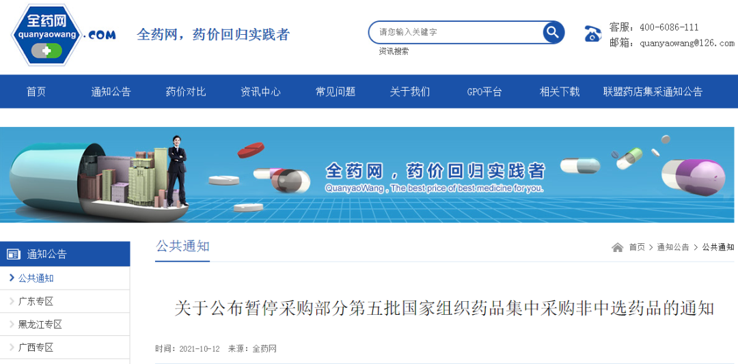Go to 资讯中心 navigation item
738x364 pixels.
[260, 92]
